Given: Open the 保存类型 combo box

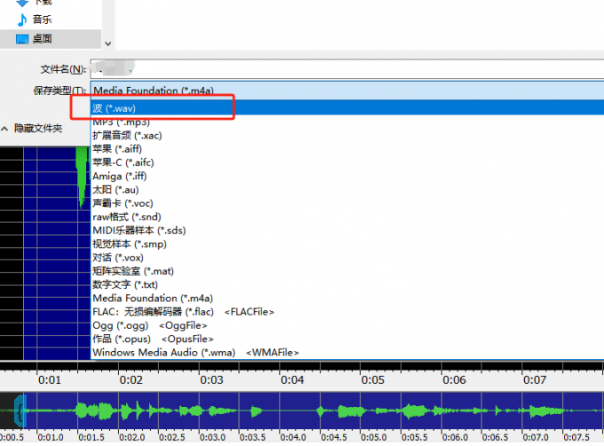Looking at the screenshot, I should [347, 91].
